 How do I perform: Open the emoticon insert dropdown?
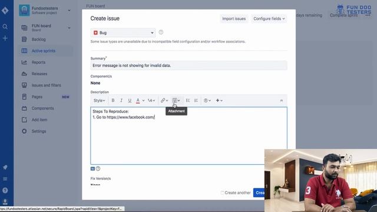[207, 101]
